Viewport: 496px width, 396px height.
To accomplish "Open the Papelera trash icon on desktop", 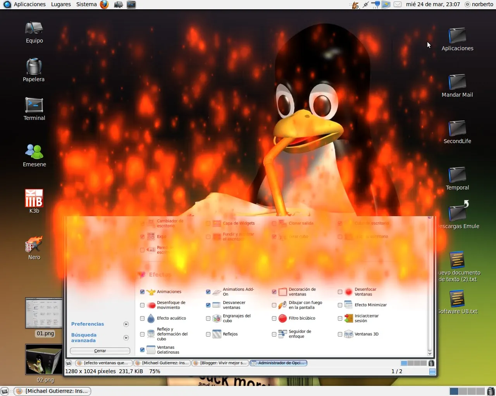I will (x=34, y=67).
